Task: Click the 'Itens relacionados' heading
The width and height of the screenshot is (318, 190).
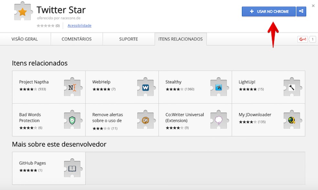Action: (x=40, y=63)
